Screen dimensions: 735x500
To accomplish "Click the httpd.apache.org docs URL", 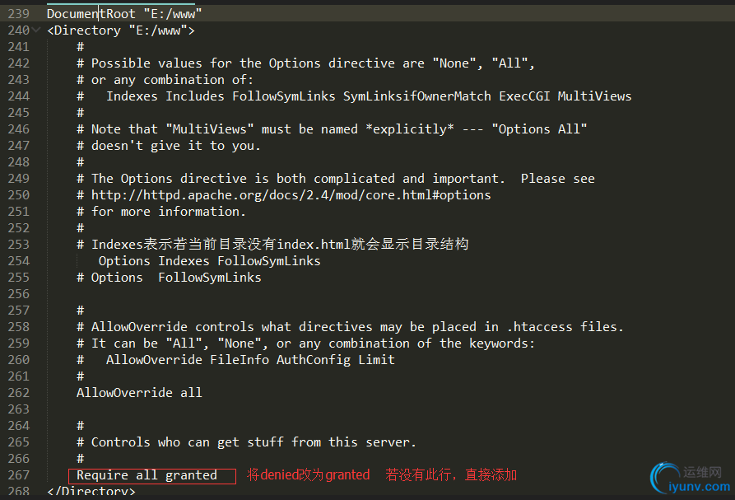I will [291, 195].
